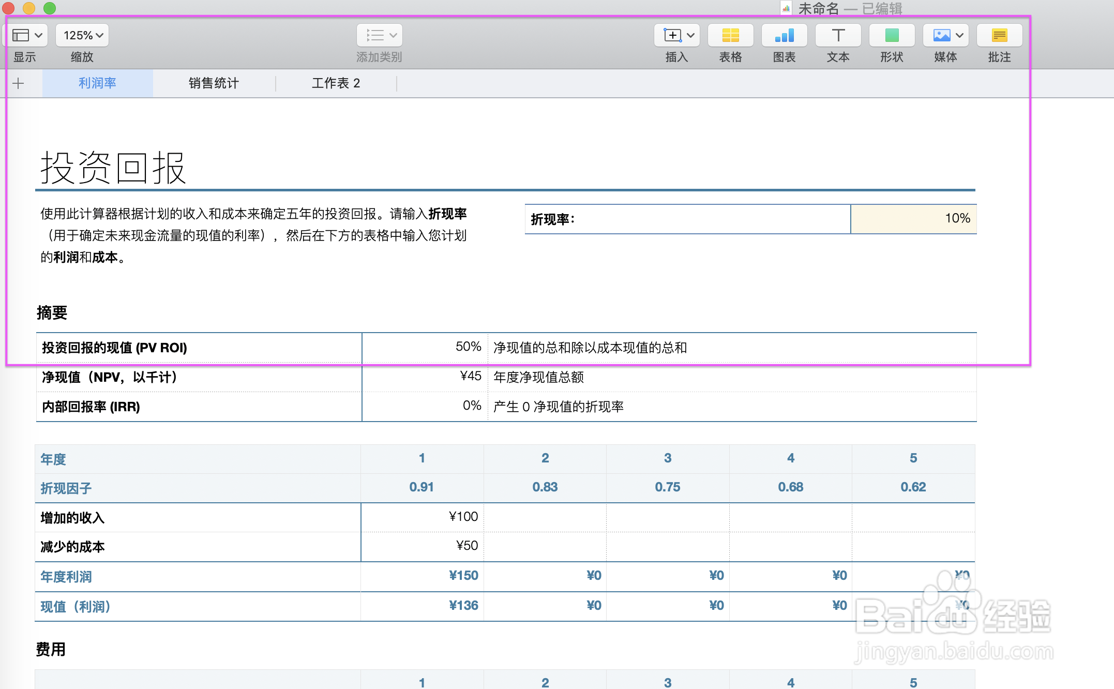Click the 折现率: label cell
Viewport: 1114px width, 689px height.
(x=688, y=219)
